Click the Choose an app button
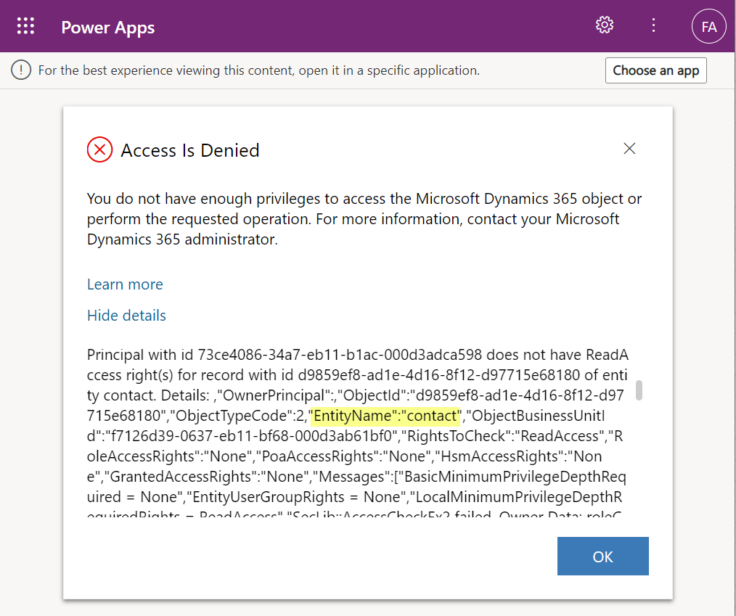 tap(655, 70)
